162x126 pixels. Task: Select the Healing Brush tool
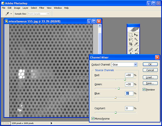coord(130,50)
